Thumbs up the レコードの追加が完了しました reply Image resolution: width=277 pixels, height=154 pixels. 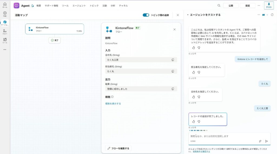tap(193, 121)
